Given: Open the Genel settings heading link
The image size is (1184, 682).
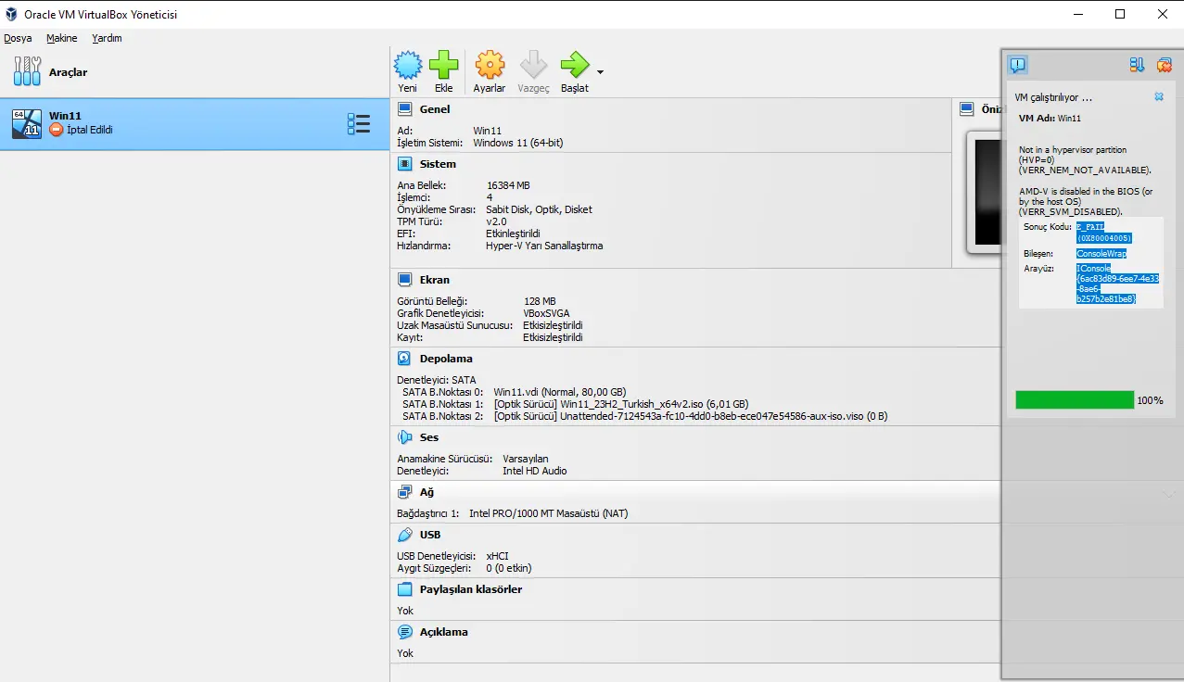Looking at the screenshot, I should pos(435,109).
